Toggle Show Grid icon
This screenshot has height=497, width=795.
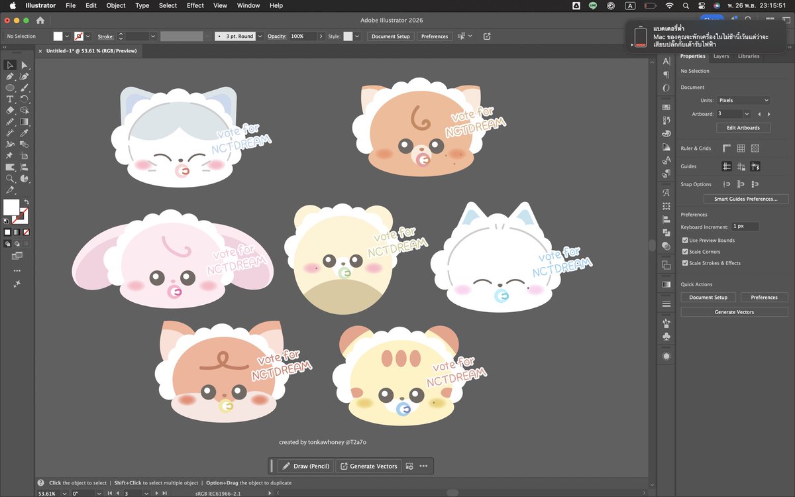point(741,148)
